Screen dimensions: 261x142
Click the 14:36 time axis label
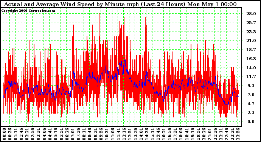147,134
